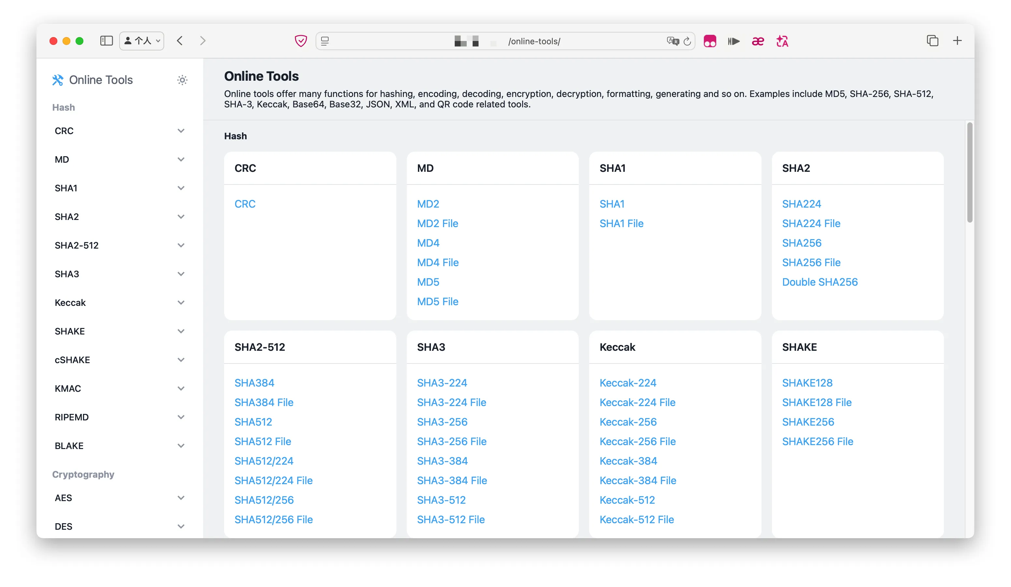
Task: Click the Online Tools wrench logo
Action: point(58,80)
